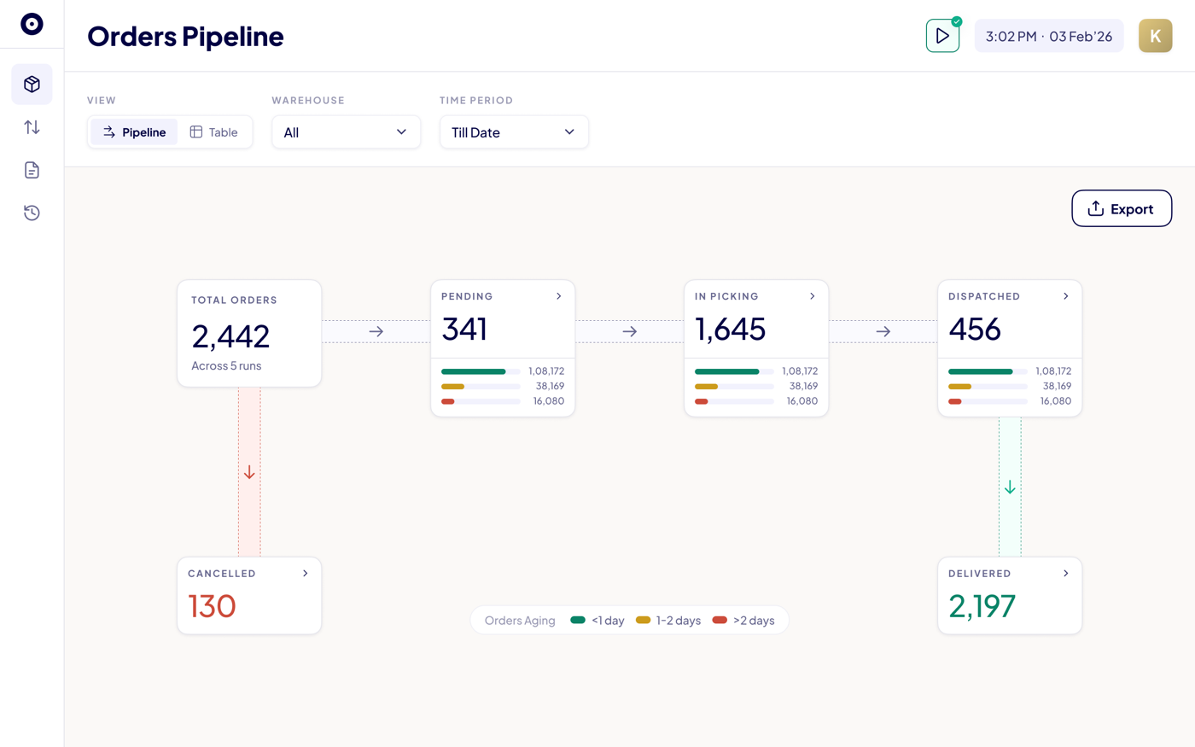Expand the Pending card chevron
This screenshot has height=747, width=1195.
click(x=559, y=296)
